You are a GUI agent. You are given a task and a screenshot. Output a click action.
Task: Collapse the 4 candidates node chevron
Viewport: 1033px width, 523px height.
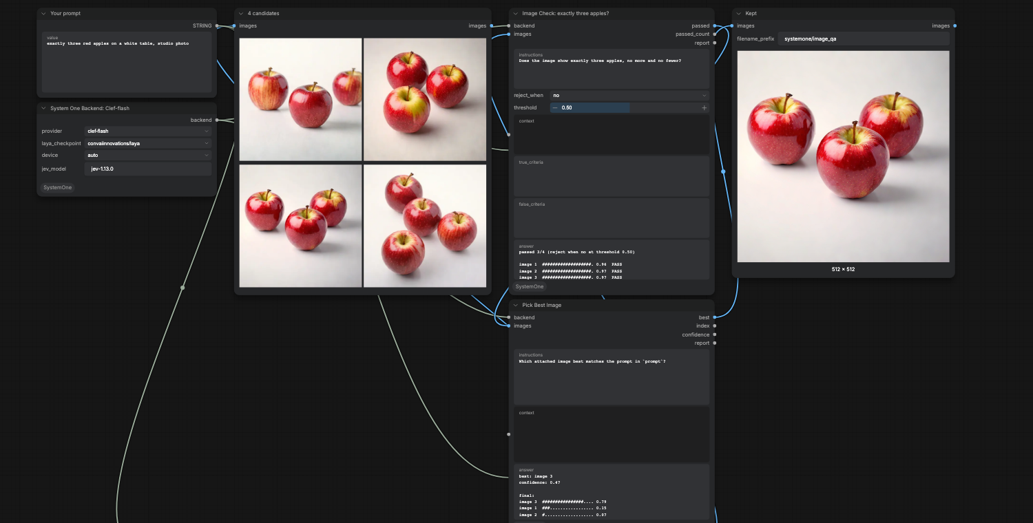[240, 13]
